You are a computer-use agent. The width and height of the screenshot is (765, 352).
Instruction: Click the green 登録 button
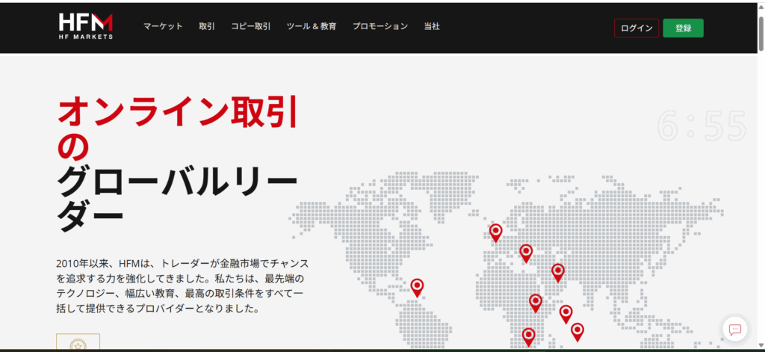coord(683,28)
